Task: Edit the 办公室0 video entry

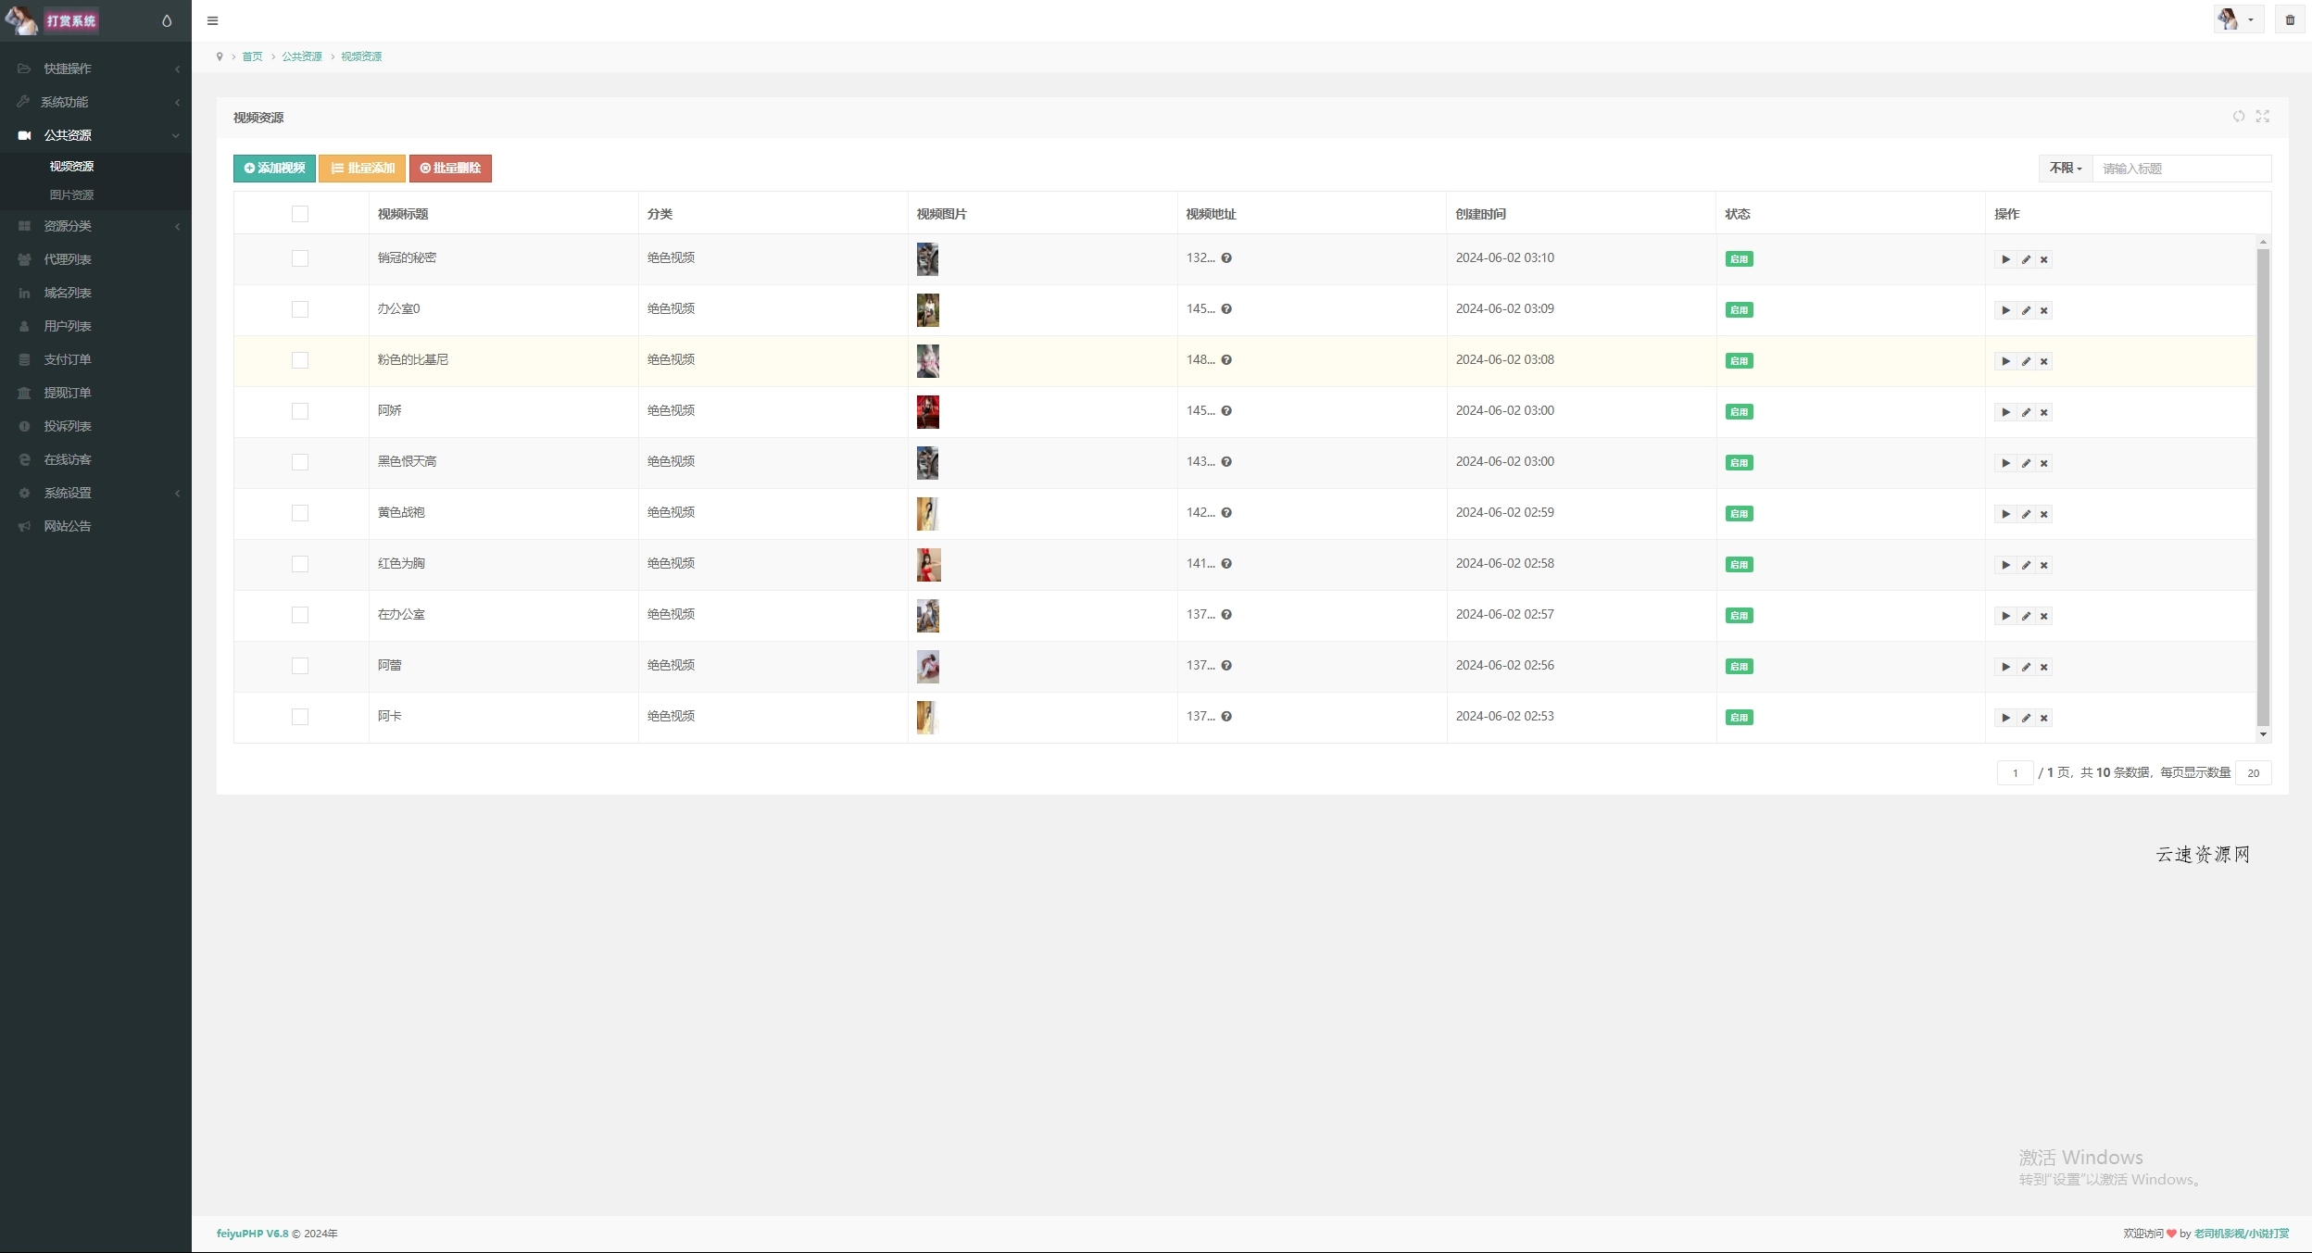Action: pos(2026,310)
